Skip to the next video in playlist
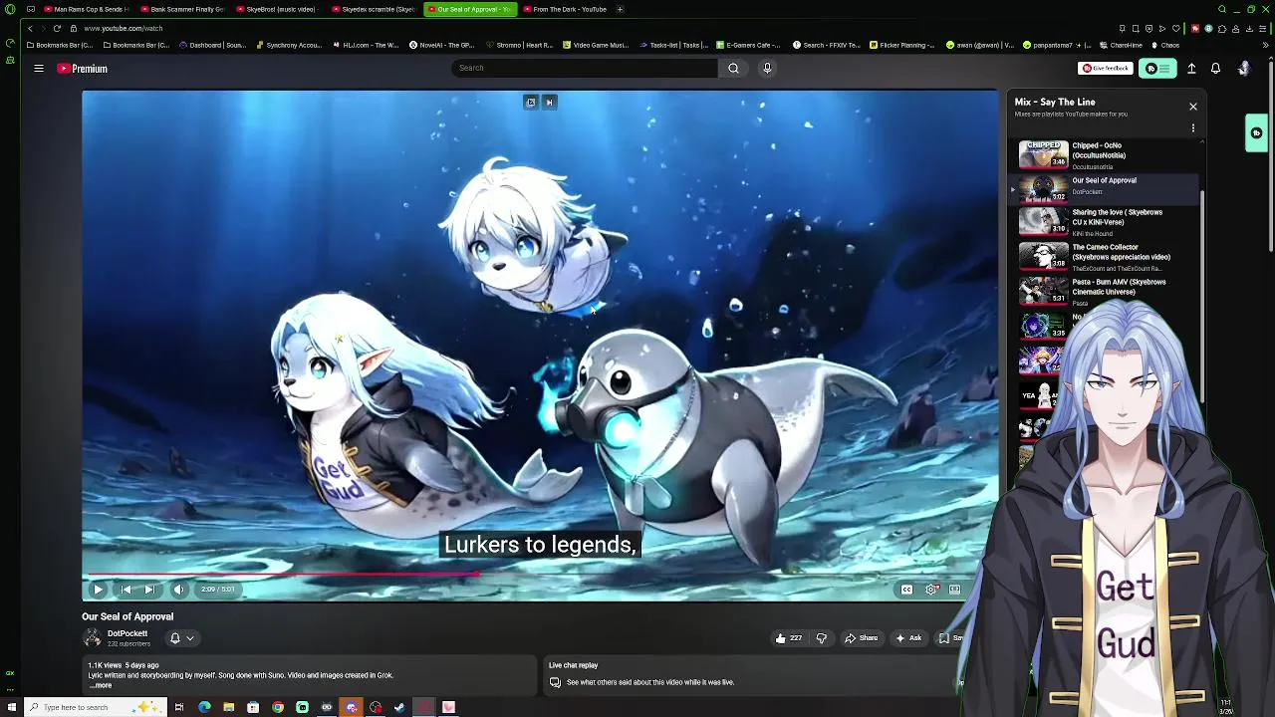1275x717 pixels. click(x=149, y=590)
